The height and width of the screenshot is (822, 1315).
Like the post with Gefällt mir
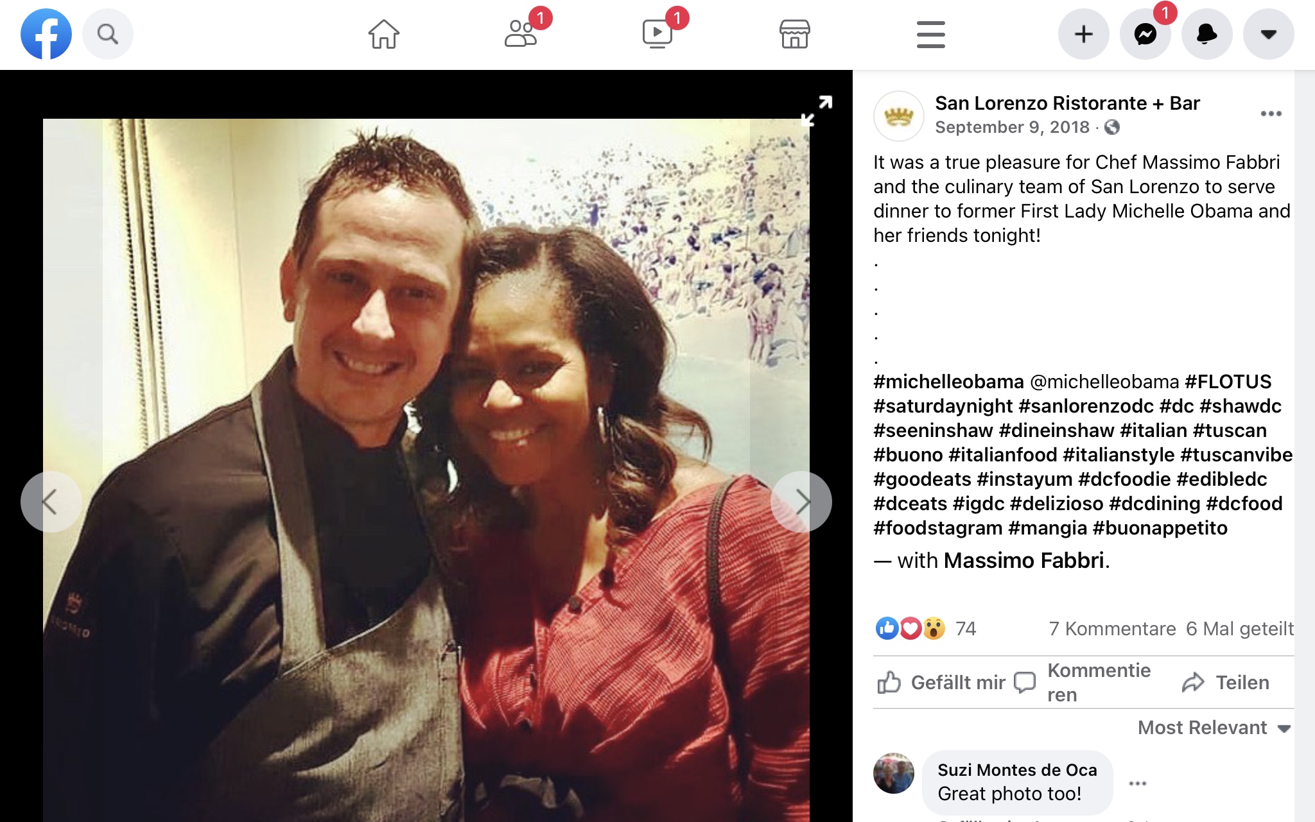(941, 682)
